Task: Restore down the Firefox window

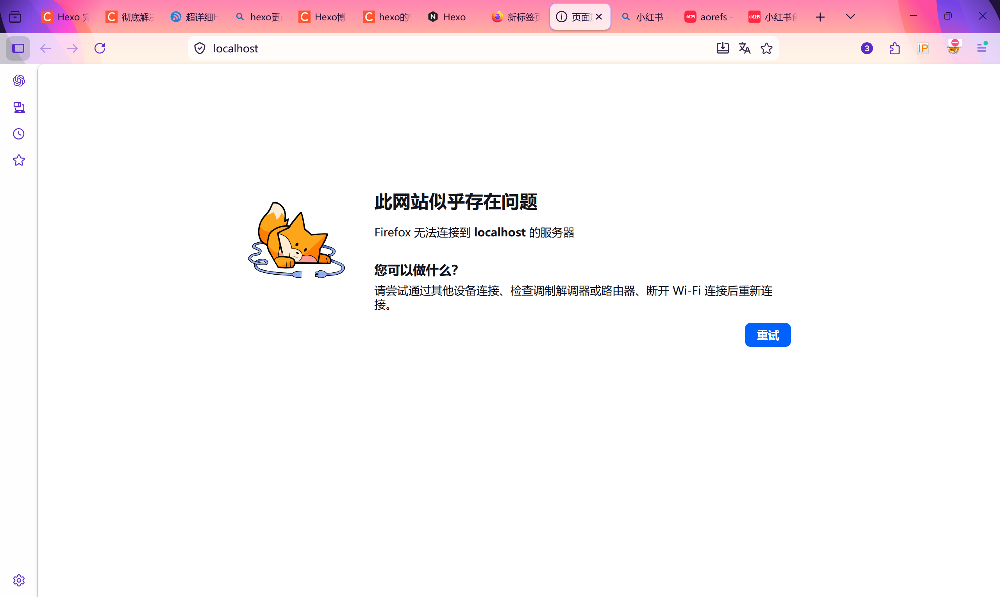Action: point(948,16)
